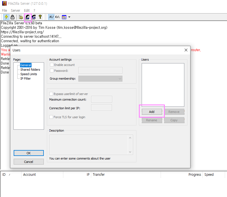Screen dimensions: 227x197
Task: Click the Rename user button
Action: click(x=152, y=120)
